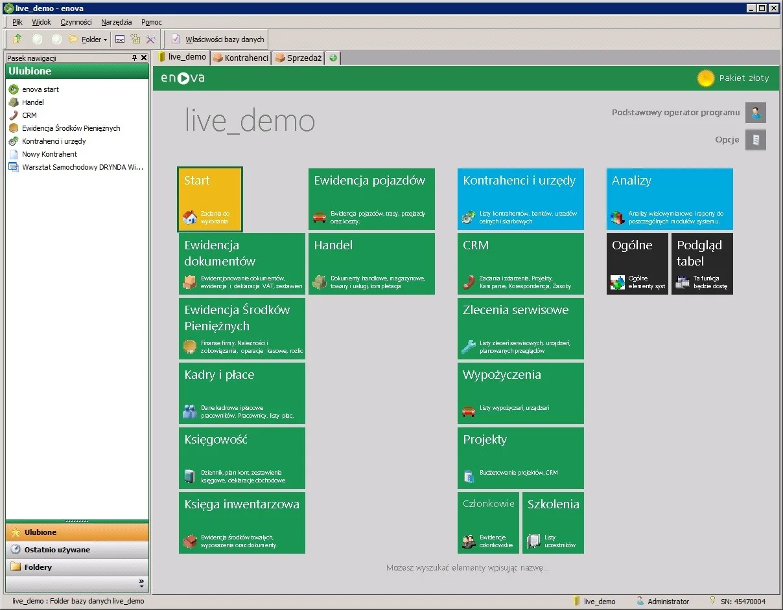Click the sun icon beside Pakiet złoty
The image size is (783, 610).
705,78
